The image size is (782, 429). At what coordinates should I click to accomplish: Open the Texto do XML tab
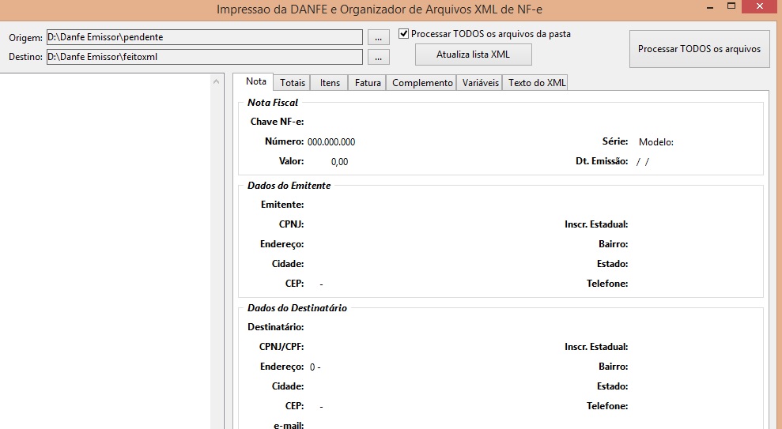[537, 83]
